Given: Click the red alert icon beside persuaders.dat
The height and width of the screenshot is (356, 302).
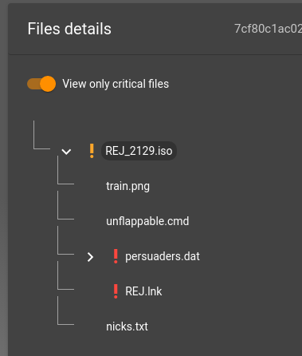Looking at the screenshot, I should [x=116, y=256].
